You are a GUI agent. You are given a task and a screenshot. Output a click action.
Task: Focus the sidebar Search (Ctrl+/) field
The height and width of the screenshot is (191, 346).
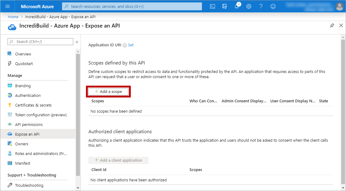point(40,42)
